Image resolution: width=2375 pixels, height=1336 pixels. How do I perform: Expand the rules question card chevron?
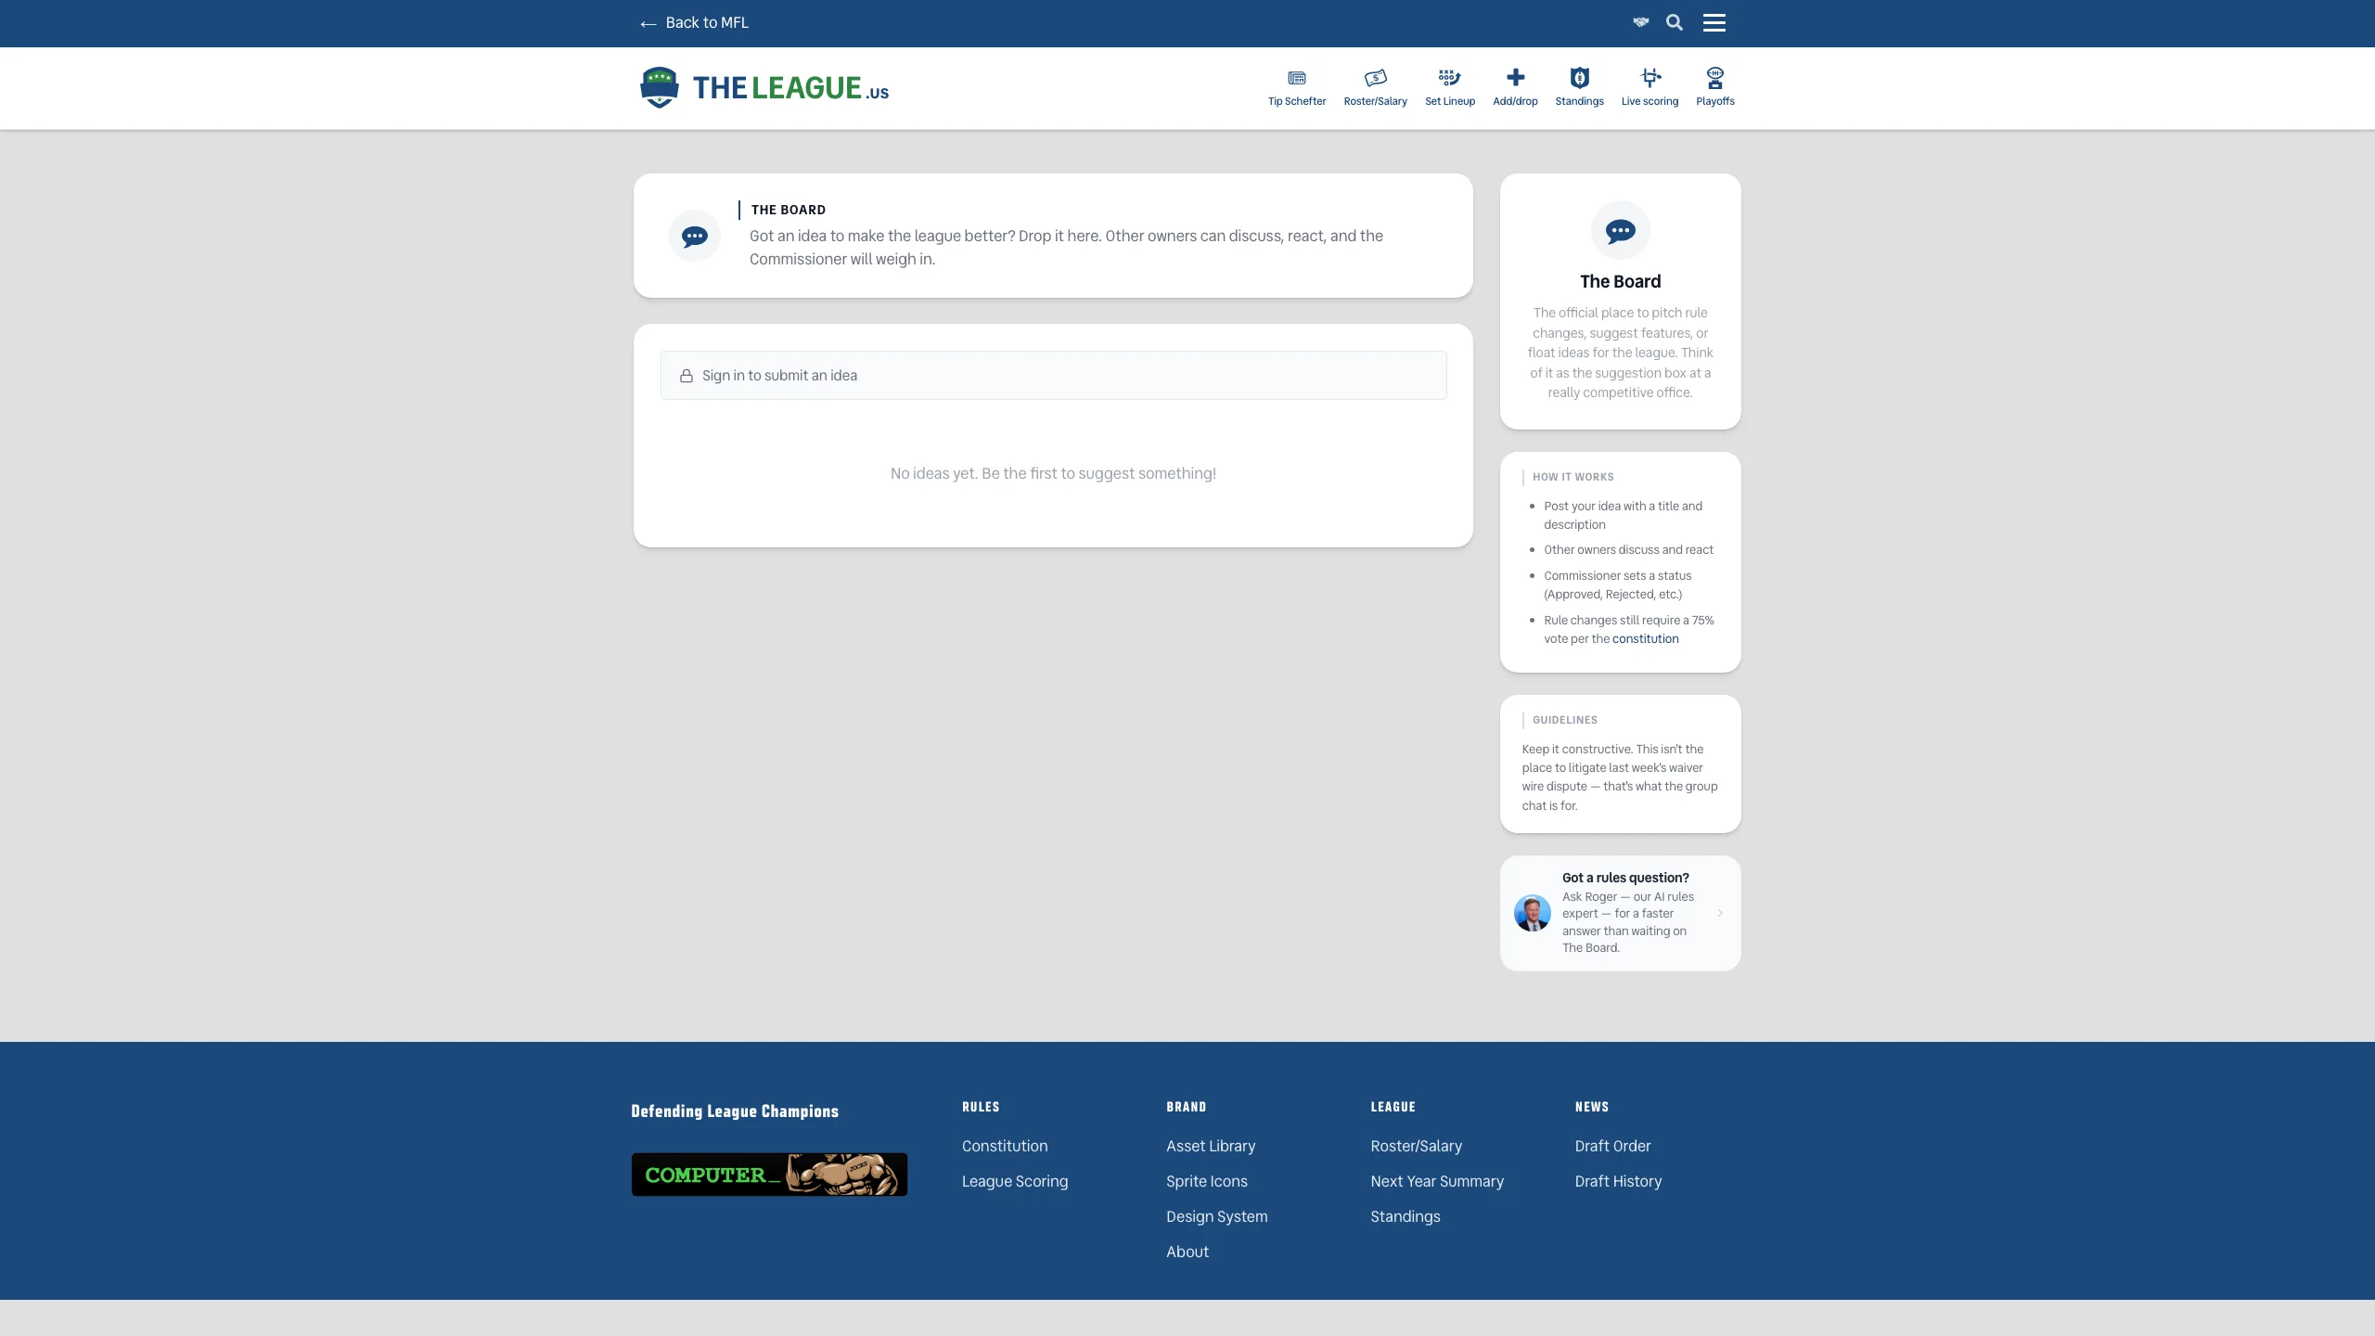1720,913
